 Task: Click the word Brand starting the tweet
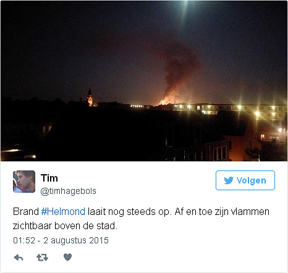(x=26, y=212)
